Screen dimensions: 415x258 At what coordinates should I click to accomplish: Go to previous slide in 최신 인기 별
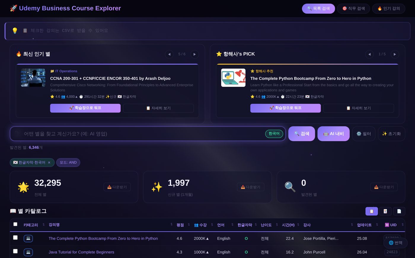(x=169, y=54)
